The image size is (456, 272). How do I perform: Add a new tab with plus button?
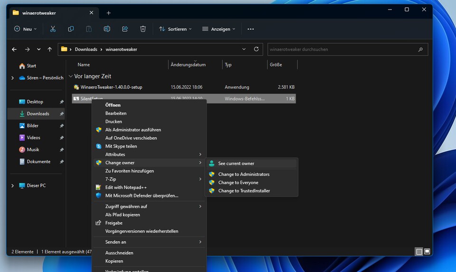108,13
